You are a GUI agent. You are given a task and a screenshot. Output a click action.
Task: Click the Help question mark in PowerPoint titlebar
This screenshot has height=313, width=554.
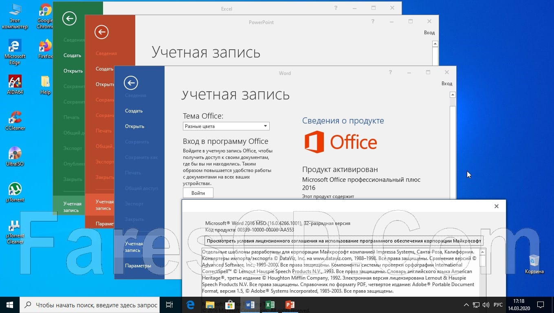pyautogui.click(x=373, y=22)
